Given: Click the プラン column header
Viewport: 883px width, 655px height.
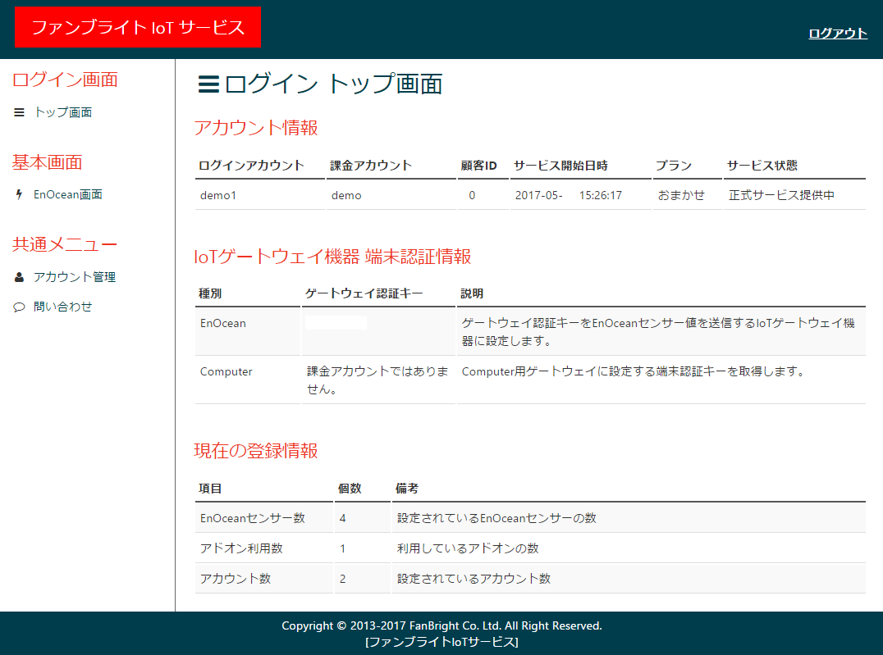Looking at the screenshot, I should tap(674, 166).
